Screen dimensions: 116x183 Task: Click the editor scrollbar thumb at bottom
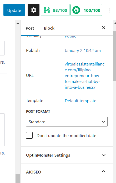coord(18,179)
